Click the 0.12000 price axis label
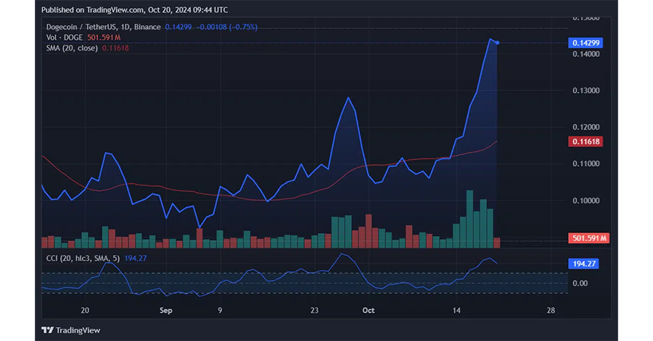 [586, 127]
